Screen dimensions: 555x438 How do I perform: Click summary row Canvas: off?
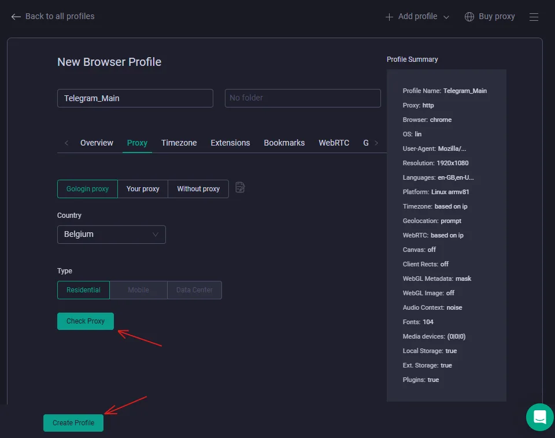[419, 250]
